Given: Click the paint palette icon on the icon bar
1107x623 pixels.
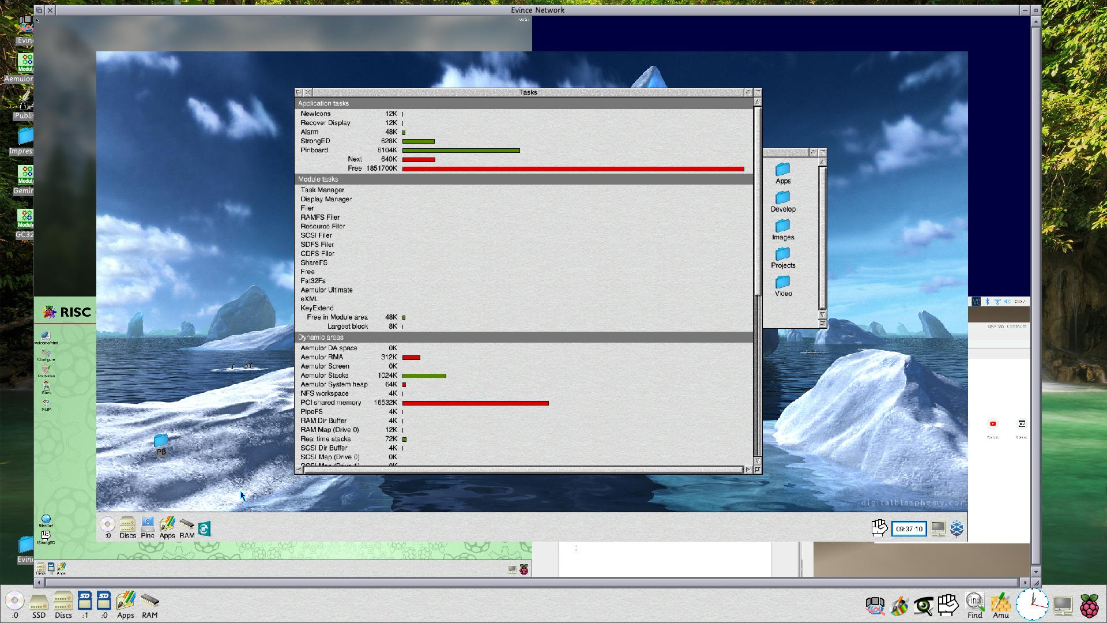Looking at the screenshot, I should pyautogui.click(x=899, y=606).
